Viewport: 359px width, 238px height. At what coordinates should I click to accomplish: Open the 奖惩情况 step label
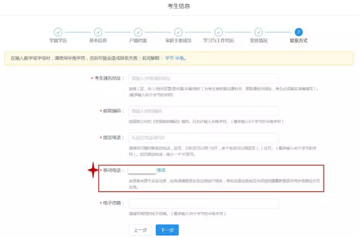(258, 41)
